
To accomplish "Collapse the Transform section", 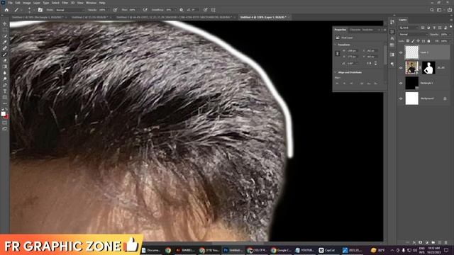I will 336,45.
